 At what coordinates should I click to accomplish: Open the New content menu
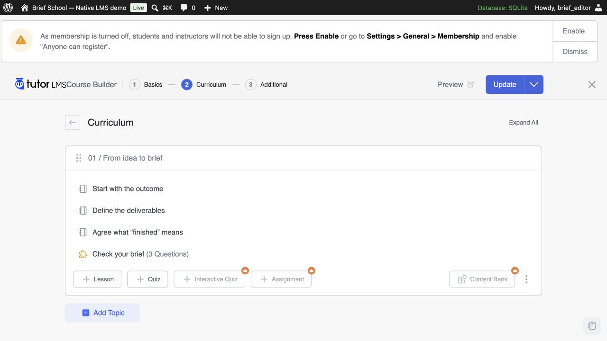(x=216, y=8)
